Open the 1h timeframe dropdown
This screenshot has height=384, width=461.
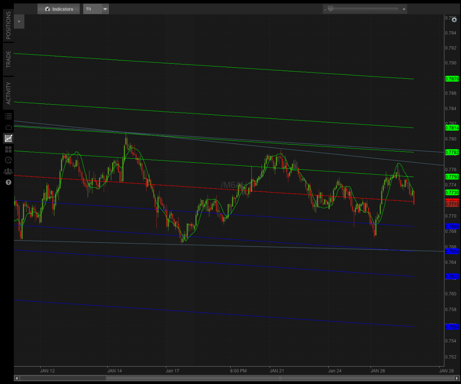[96, 9]
